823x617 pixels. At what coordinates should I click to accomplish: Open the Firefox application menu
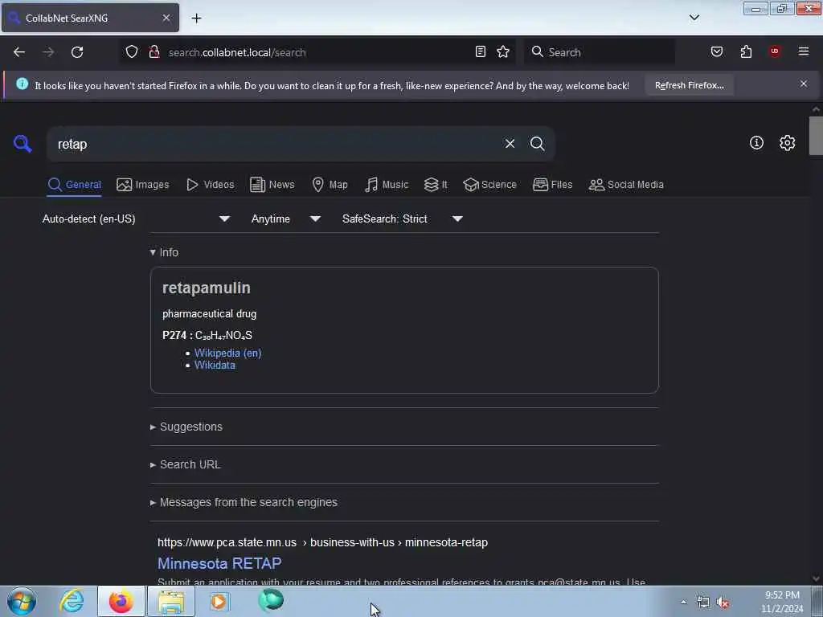[x=804, y=52]
